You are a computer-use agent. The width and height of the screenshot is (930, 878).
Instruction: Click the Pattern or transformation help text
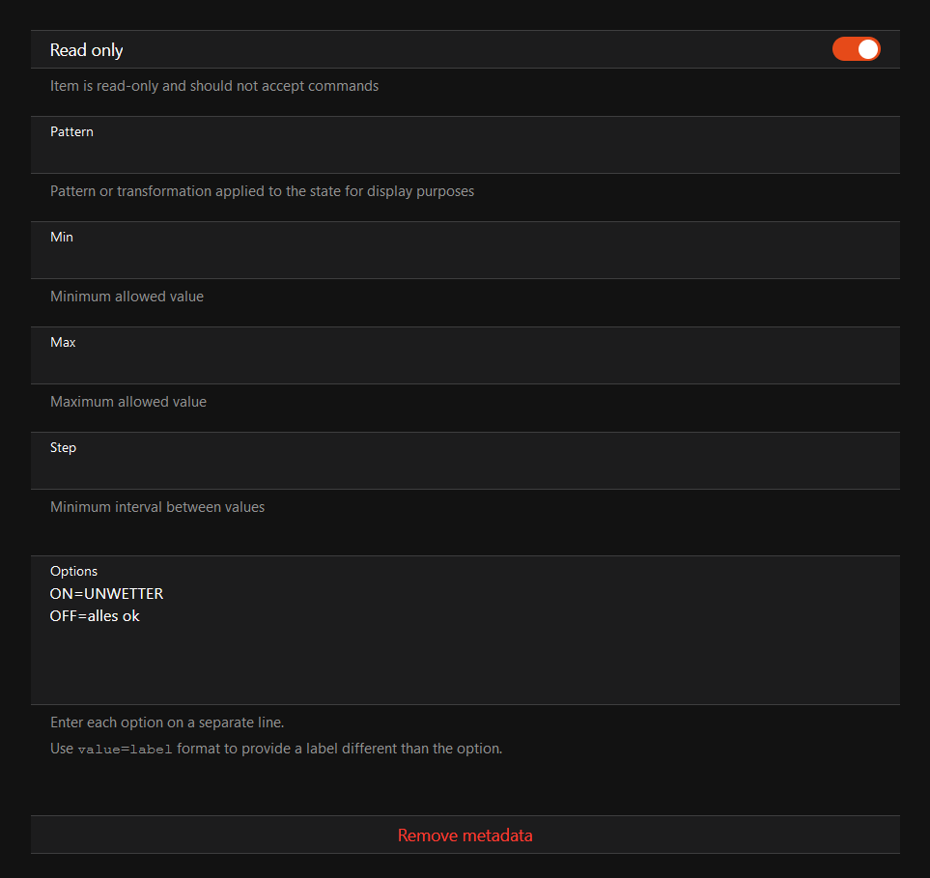(262, 191)
